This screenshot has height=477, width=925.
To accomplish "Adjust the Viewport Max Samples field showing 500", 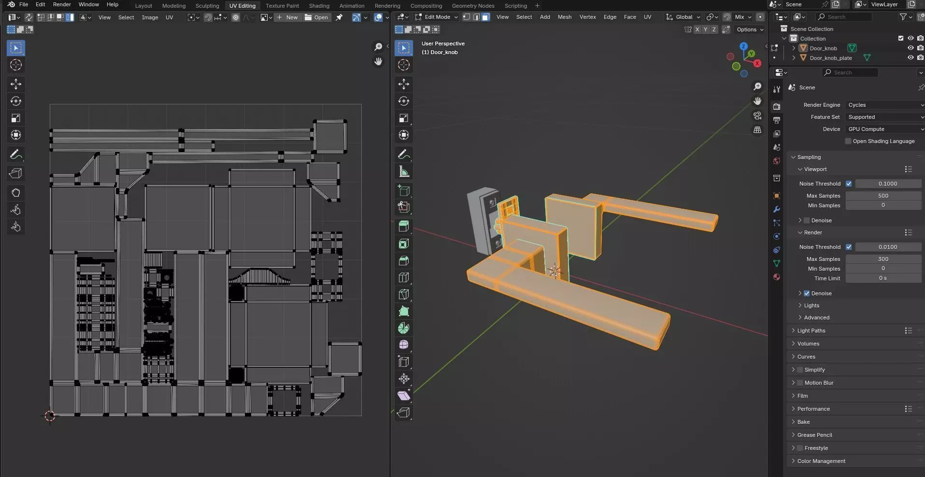I will coord(883,196).
